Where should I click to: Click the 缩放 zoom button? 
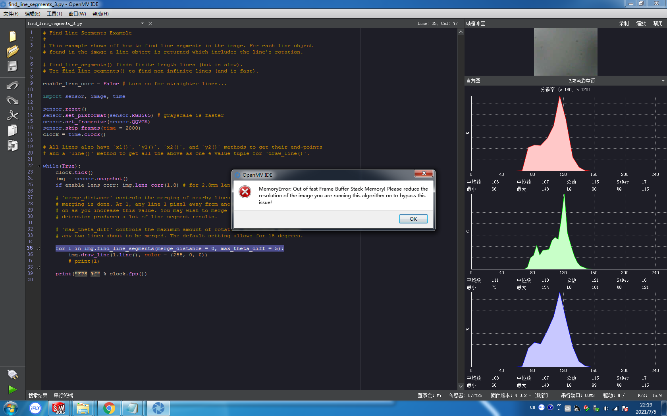[641, 24]
